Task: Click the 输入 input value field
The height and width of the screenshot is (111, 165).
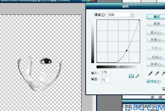Action: click(105, 72)
